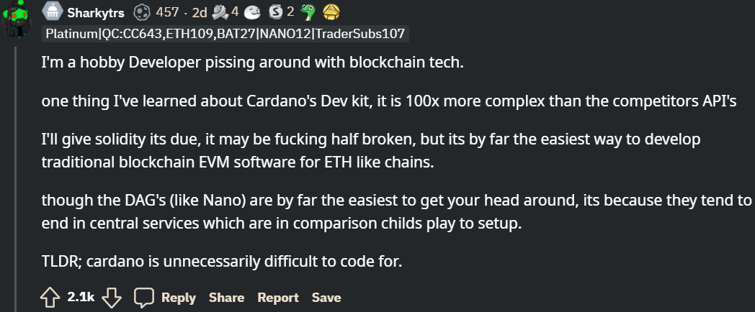This screenshot has height=312, width=755.
Task: Click Share under the comment
Action: (x=226, y=298)
